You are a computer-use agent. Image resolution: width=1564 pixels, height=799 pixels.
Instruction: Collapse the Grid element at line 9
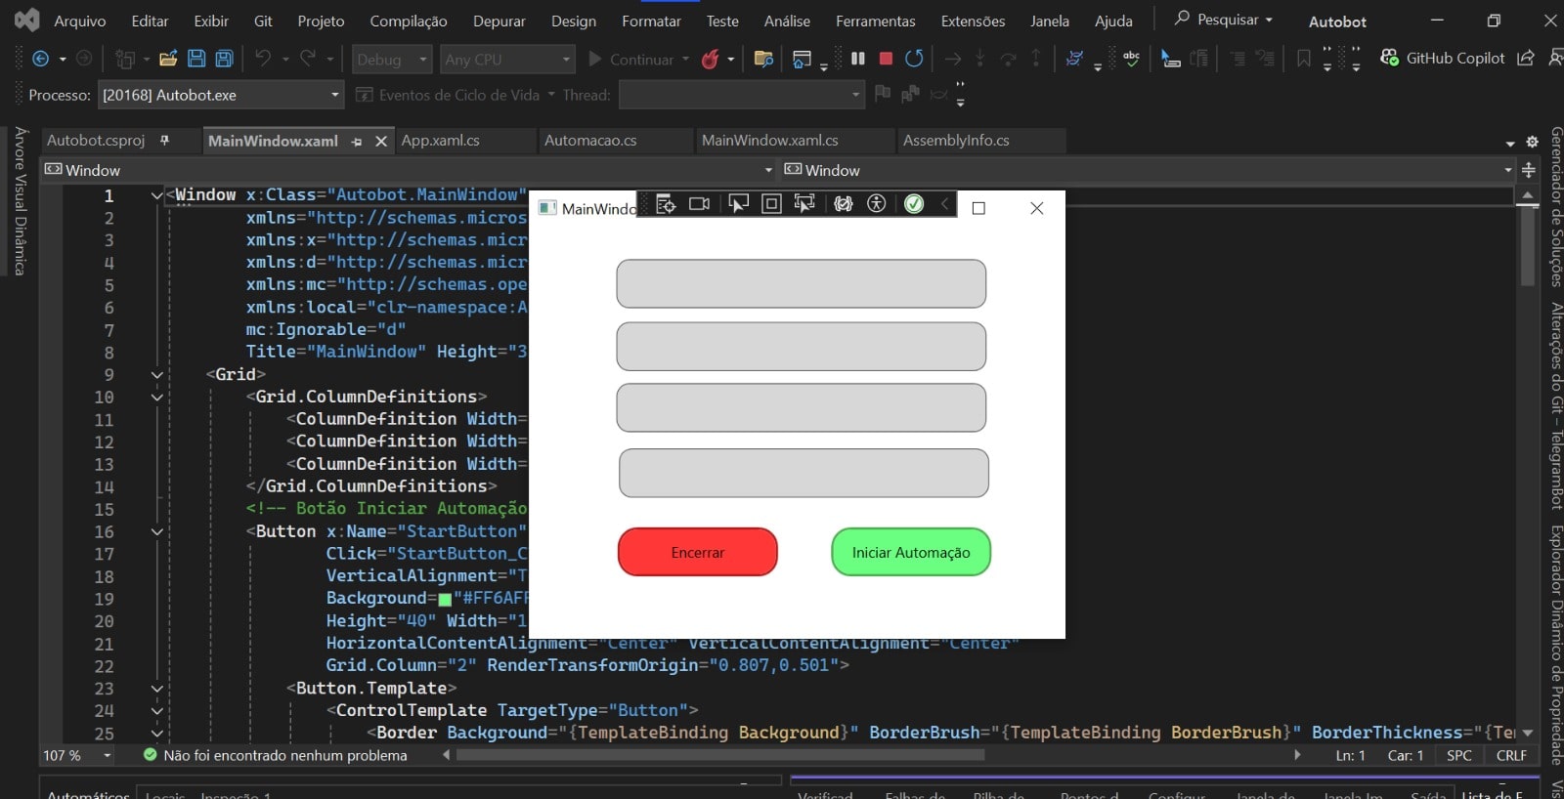point(156,374)
